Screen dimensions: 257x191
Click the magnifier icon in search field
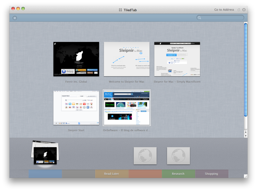199,18
